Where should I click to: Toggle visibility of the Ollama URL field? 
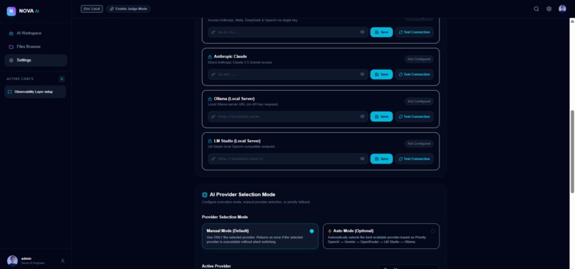[x=362, y=116]
